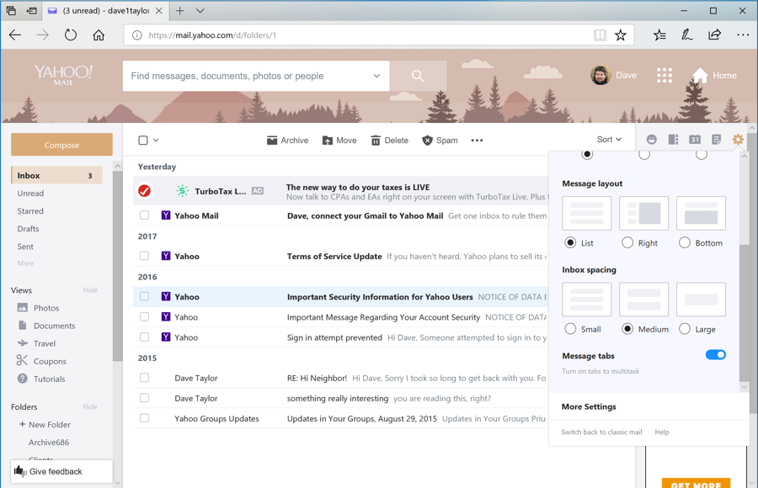Click the Yahoo Mail logo

(x=63, y=75)
